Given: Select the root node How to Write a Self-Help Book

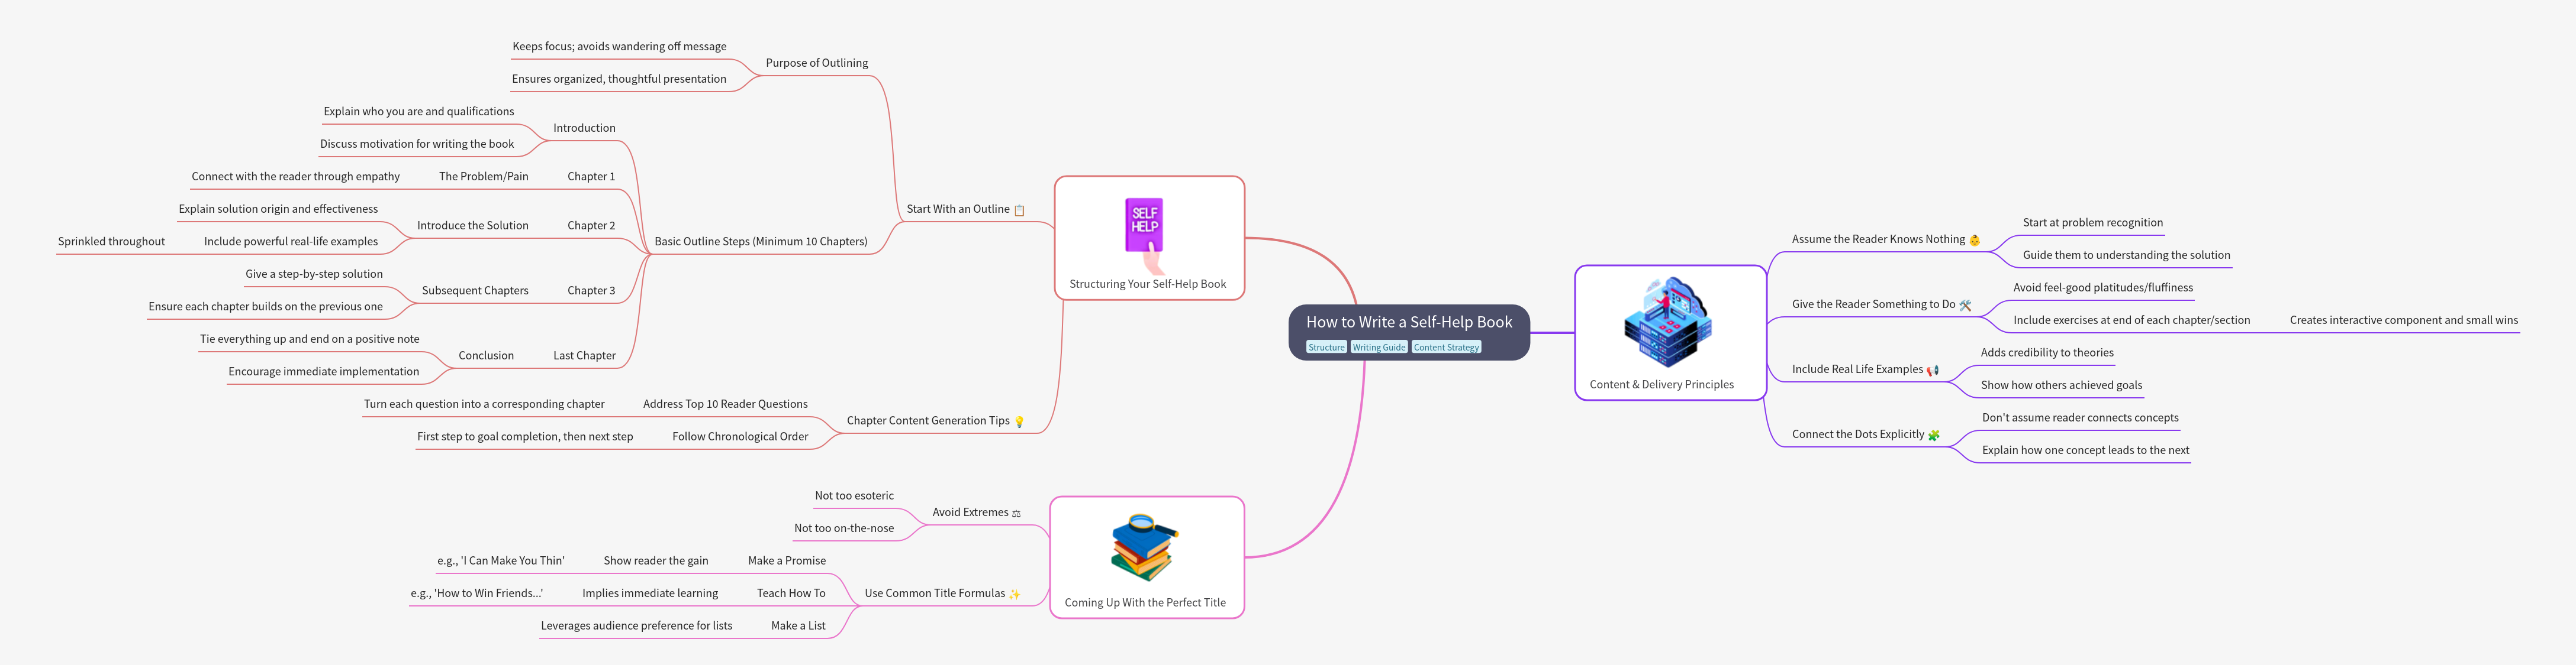Looking at the screenshot, I should 1408,323.
